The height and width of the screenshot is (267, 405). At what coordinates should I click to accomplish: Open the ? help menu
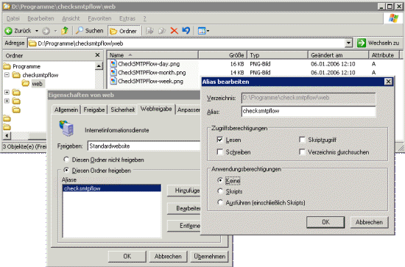coord(144,18)
